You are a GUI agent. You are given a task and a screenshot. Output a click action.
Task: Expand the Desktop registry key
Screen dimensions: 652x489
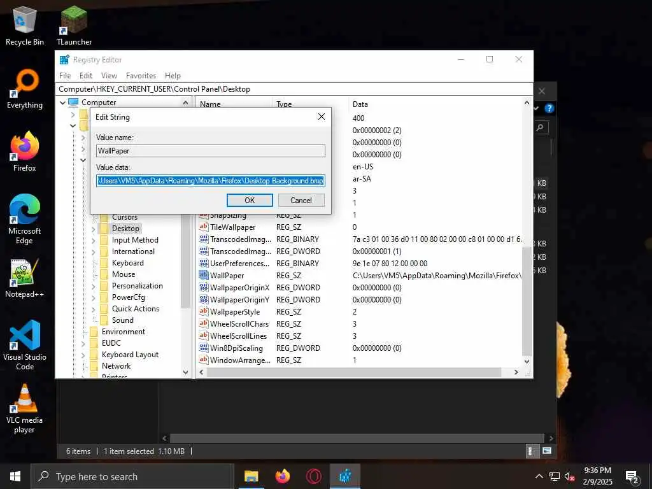(93, 229)
